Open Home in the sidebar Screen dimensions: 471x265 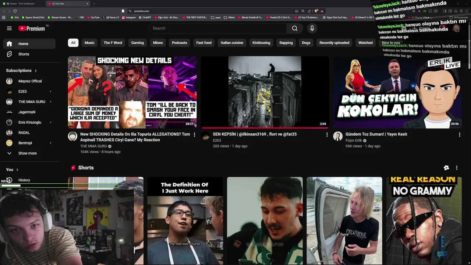pyautogui.click(x=29, y=44)
